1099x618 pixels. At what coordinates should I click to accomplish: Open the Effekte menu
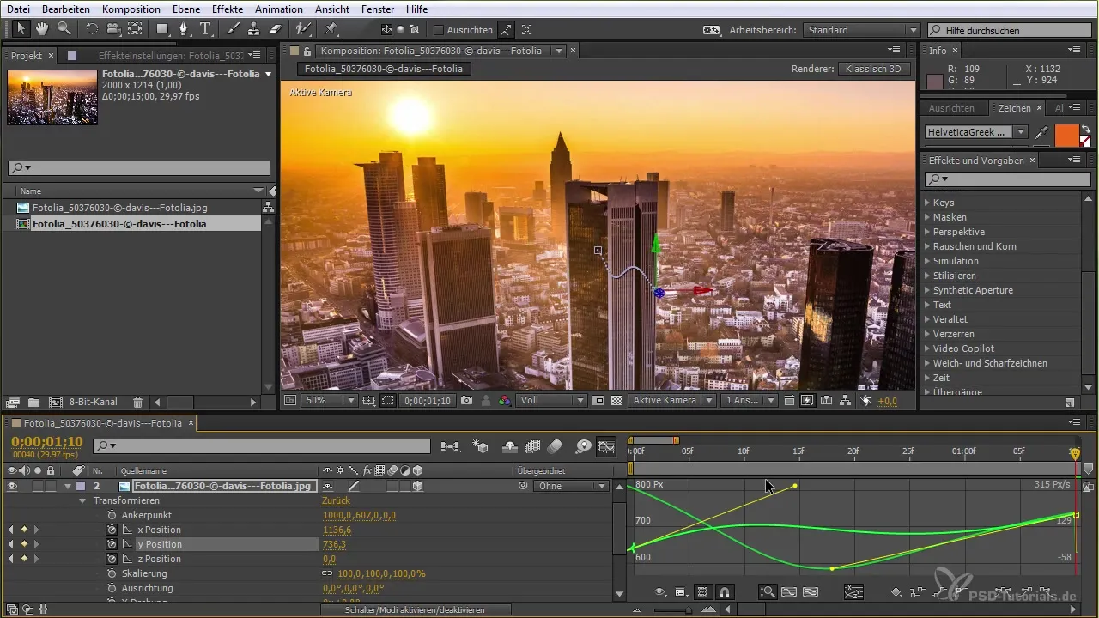pyautogui.click(x=228, y=9)
